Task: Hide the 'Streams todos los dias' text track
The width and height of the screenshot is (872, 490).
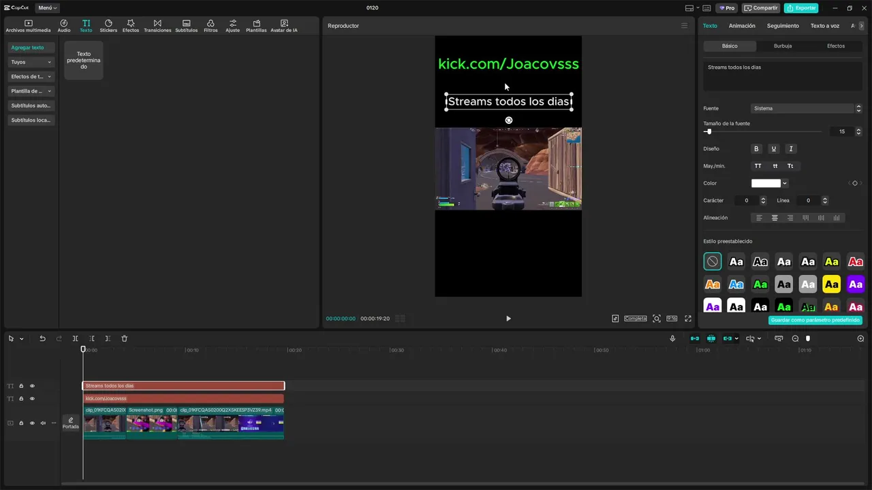Action: tap(32, 386)
